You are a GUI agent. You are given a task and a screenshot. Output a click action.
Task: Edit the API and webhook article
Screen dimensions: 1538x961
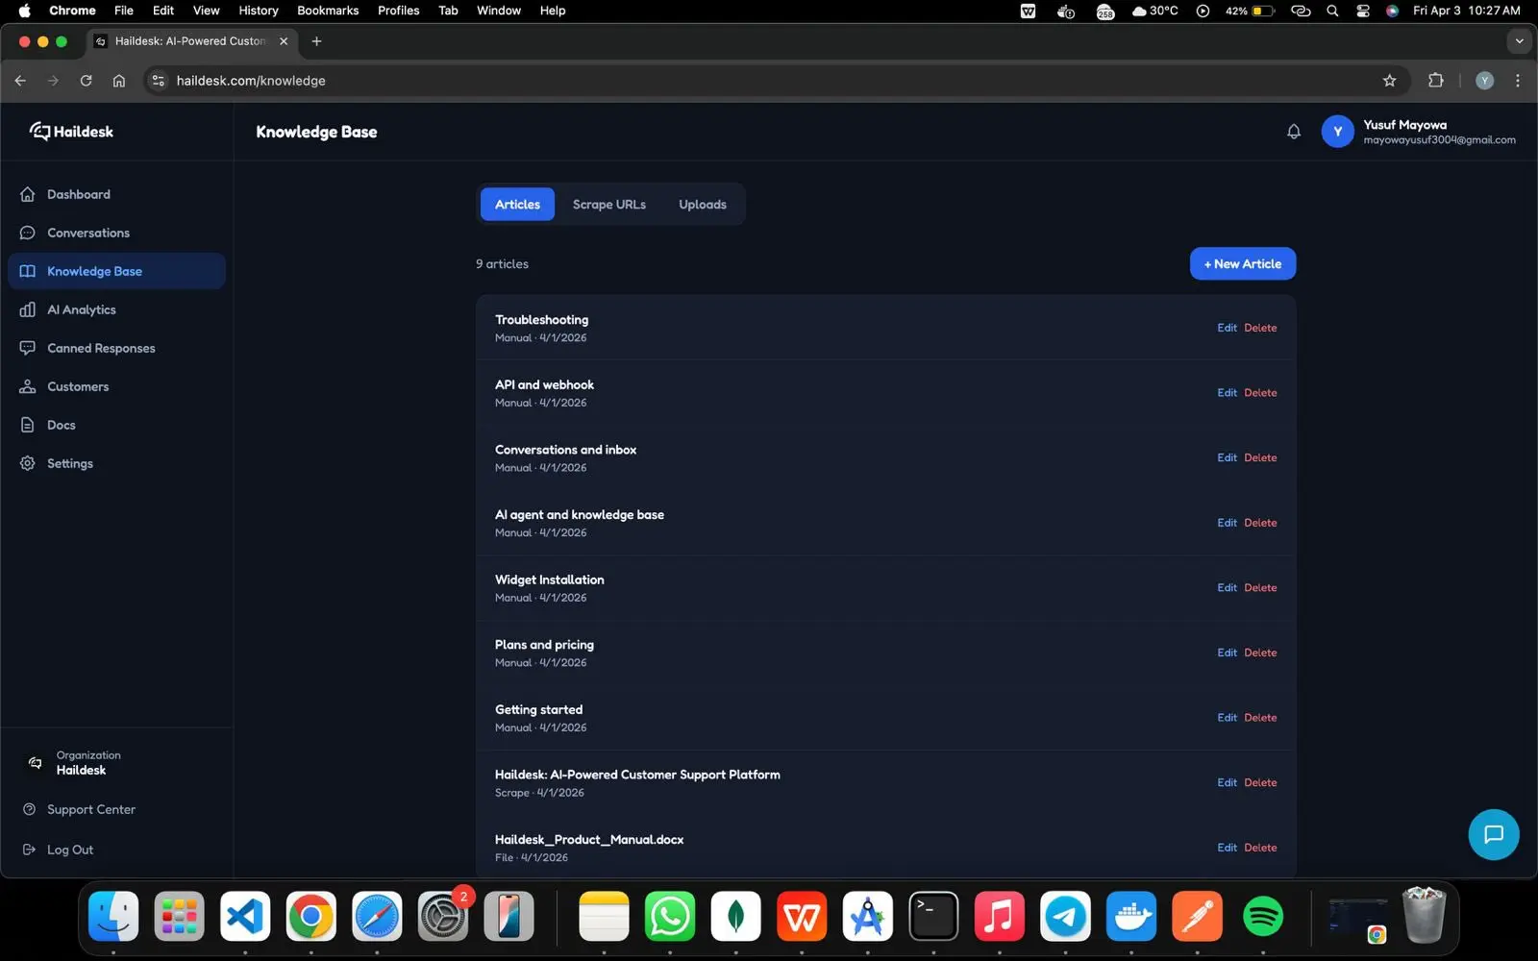coord(1227,393)
